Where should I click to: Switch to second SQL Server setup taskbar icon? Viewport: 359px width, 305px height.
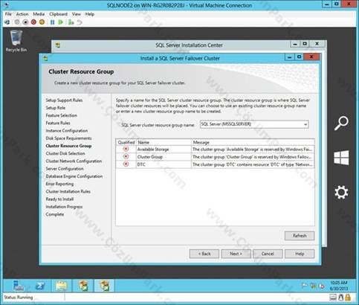(x=104, y=286)
